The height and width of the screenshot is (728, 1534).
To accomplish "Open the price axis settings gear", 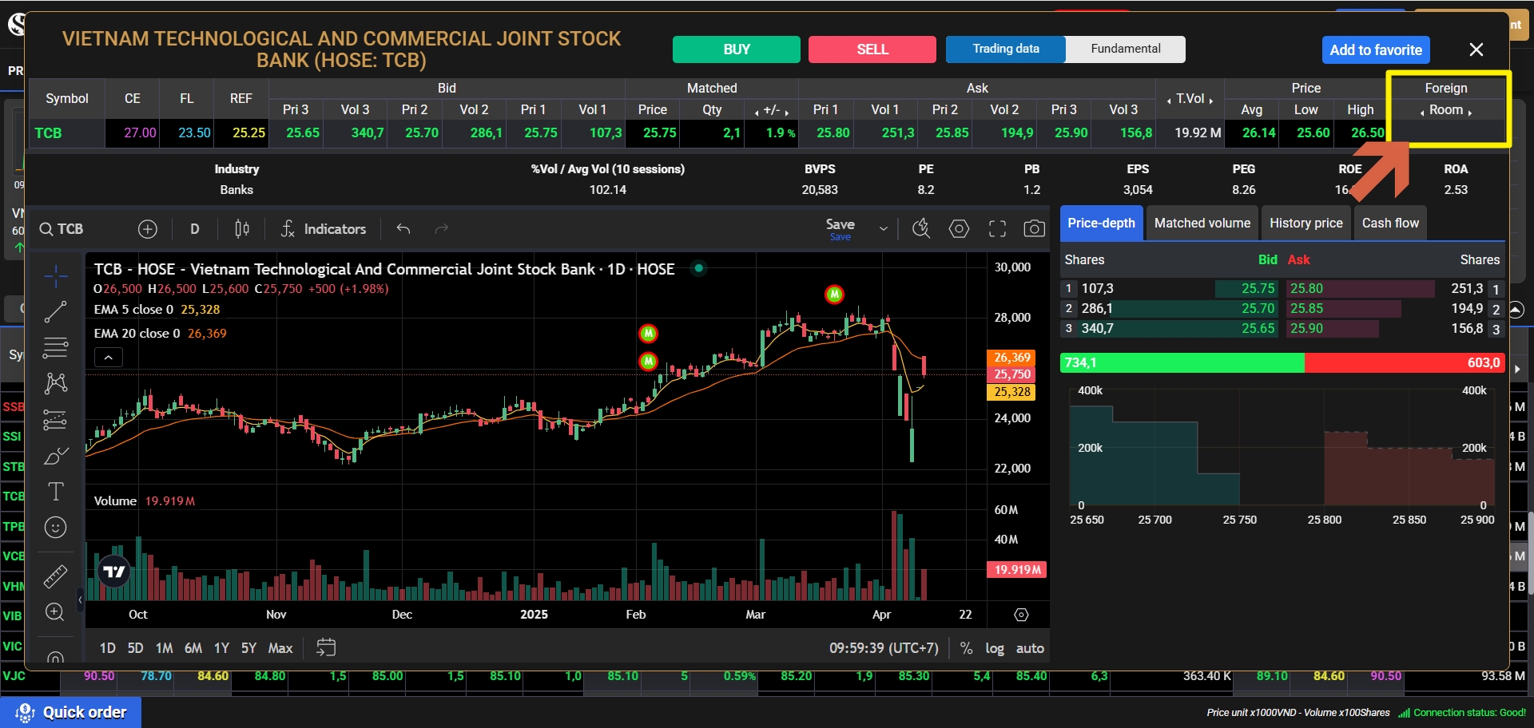I will pyautogui.click(x=1021, y=615).
